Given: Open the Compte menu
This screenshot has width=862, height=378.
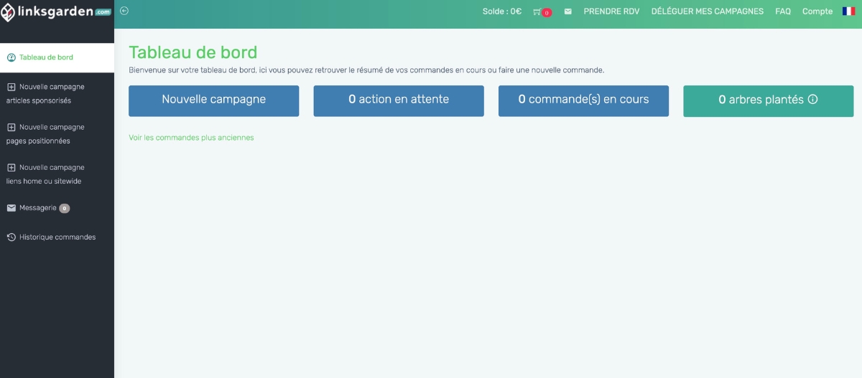Looking at the screenshot, I should 817,11.
